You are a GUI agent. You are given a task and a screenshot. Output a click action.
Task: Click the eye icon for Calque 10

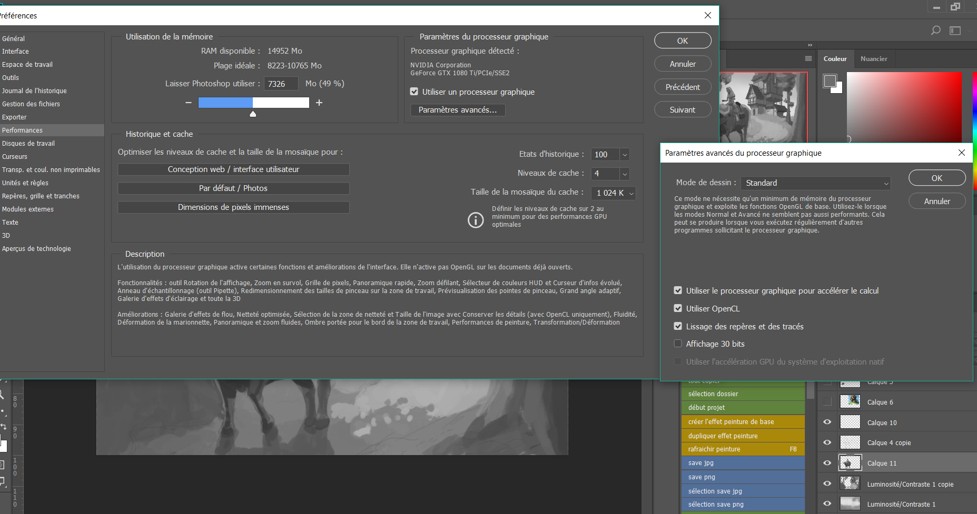tap(827, 422)
